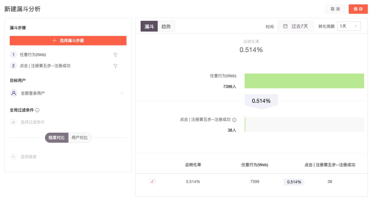Click 总转化率 table column header
Screen dimensions: 371x201
coord(193,165)
